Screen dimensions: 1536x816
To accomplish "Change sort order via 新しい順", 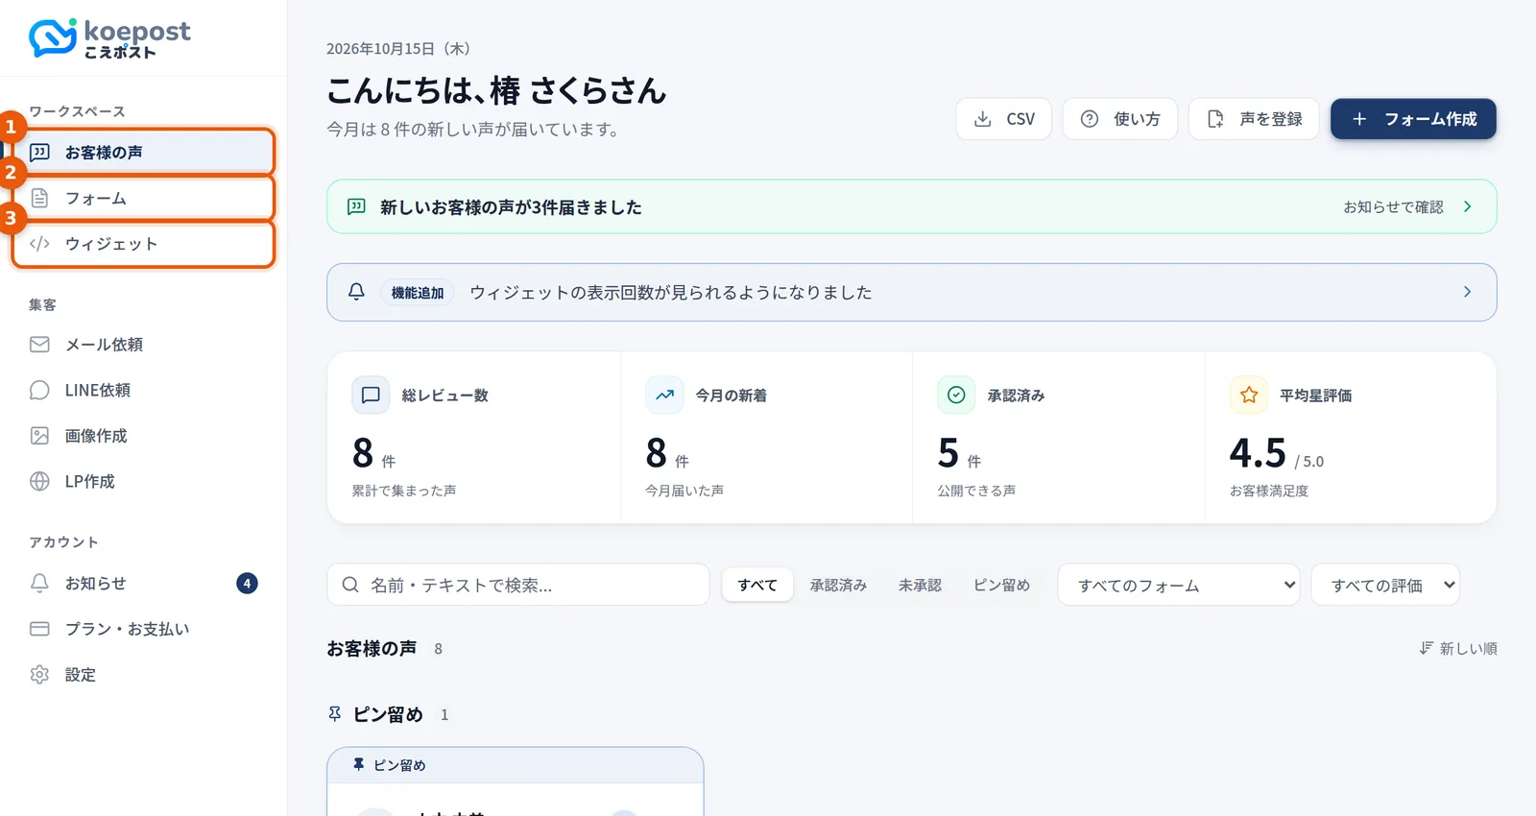I will (x=1458, y=649).
